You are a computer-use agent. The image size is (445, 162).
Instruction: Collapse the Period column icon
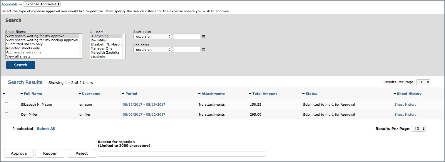[x=123, y=94]
